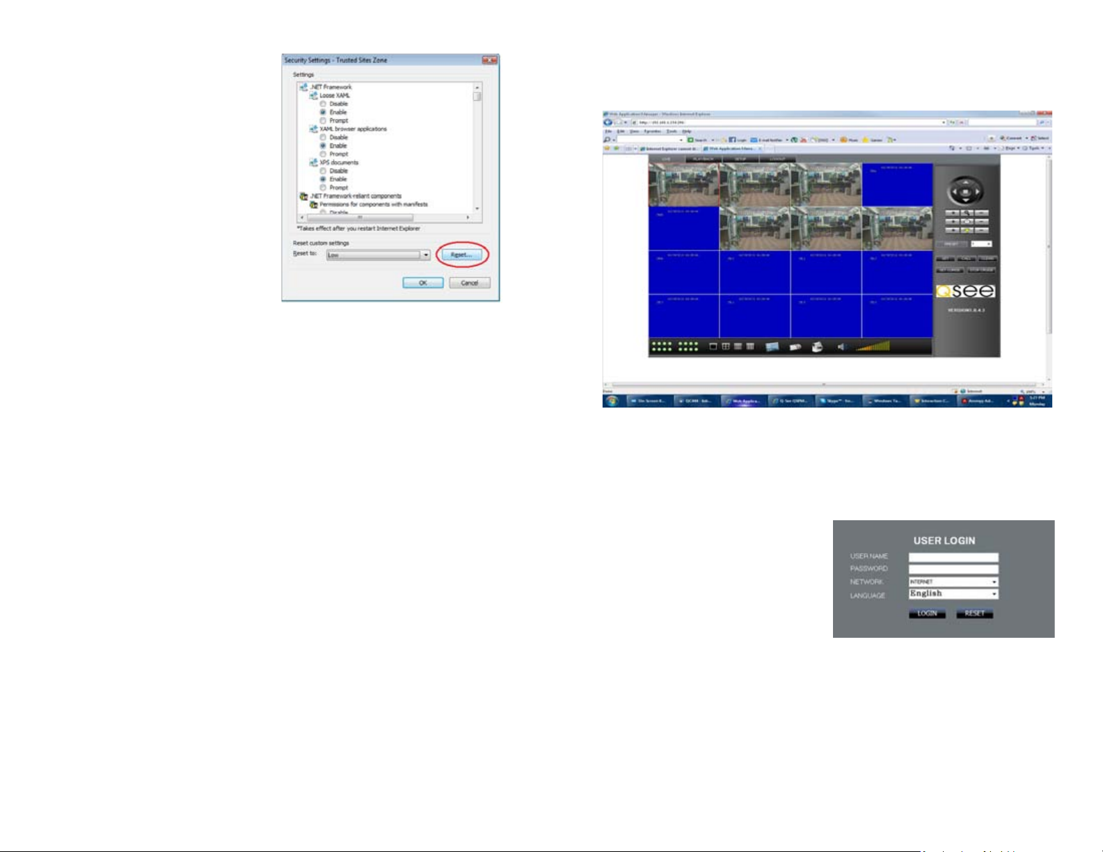
Task: Click the LOGIN button
Action: click(x=927, y=613)
